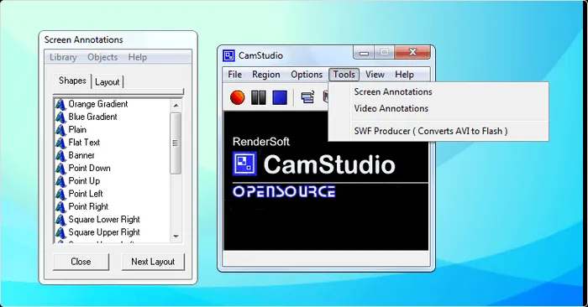Close the CamStudio window

412,52
